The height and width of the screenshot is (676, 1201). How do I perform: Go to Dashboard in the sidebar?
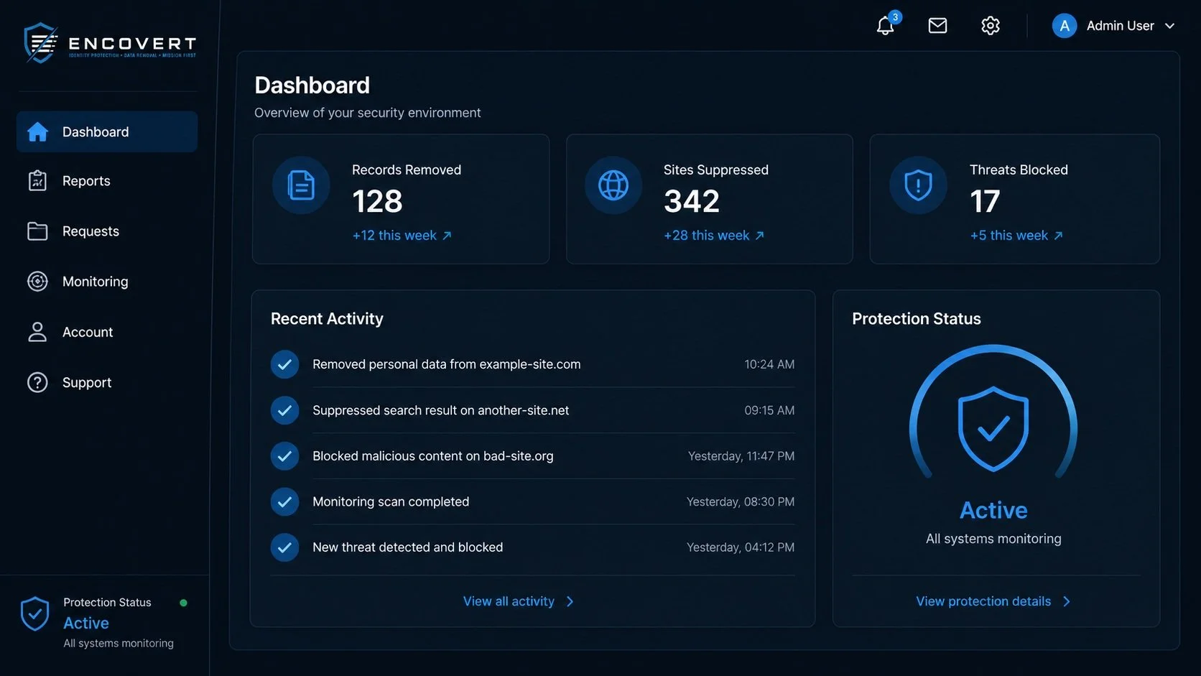(x=107, y=131)
